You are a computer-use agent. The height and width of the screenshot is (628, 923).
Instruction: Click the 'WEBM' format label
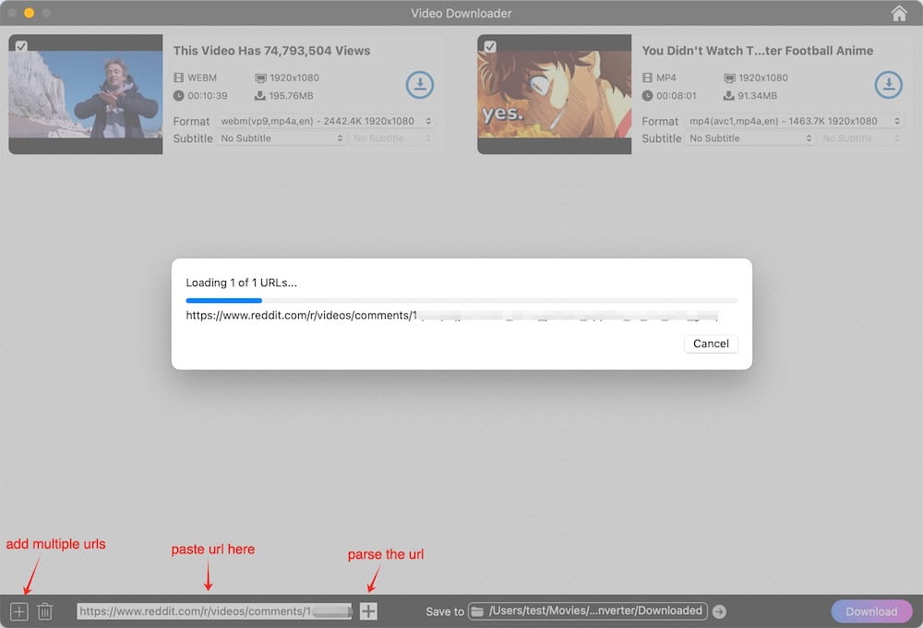[202, 78]
